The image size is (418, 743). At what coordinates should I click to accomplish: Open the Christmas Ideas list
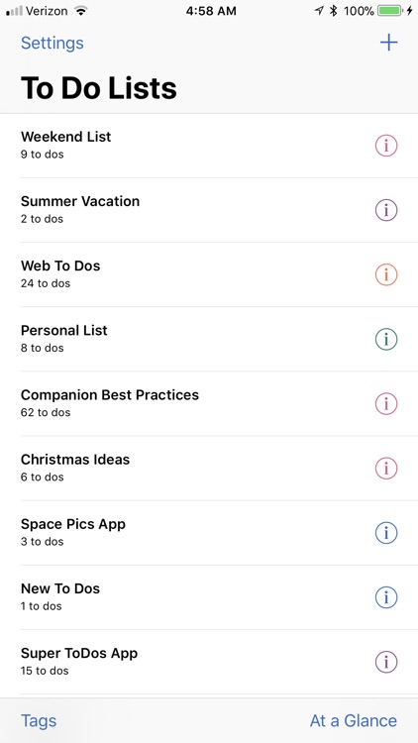pyautogui.click(x=209, y=469)
